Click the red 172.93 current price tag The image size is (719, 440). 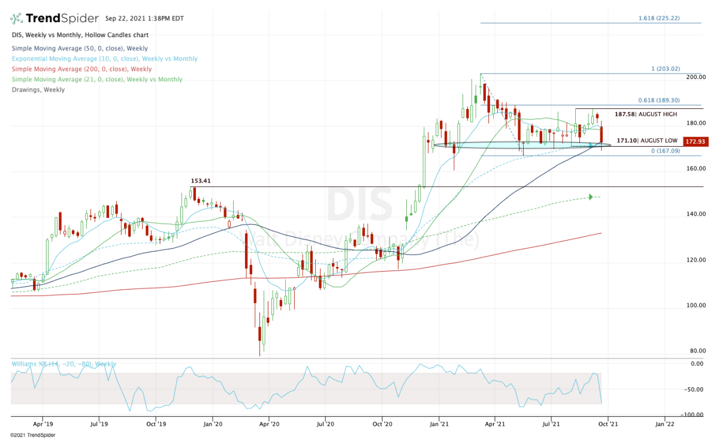696,141
